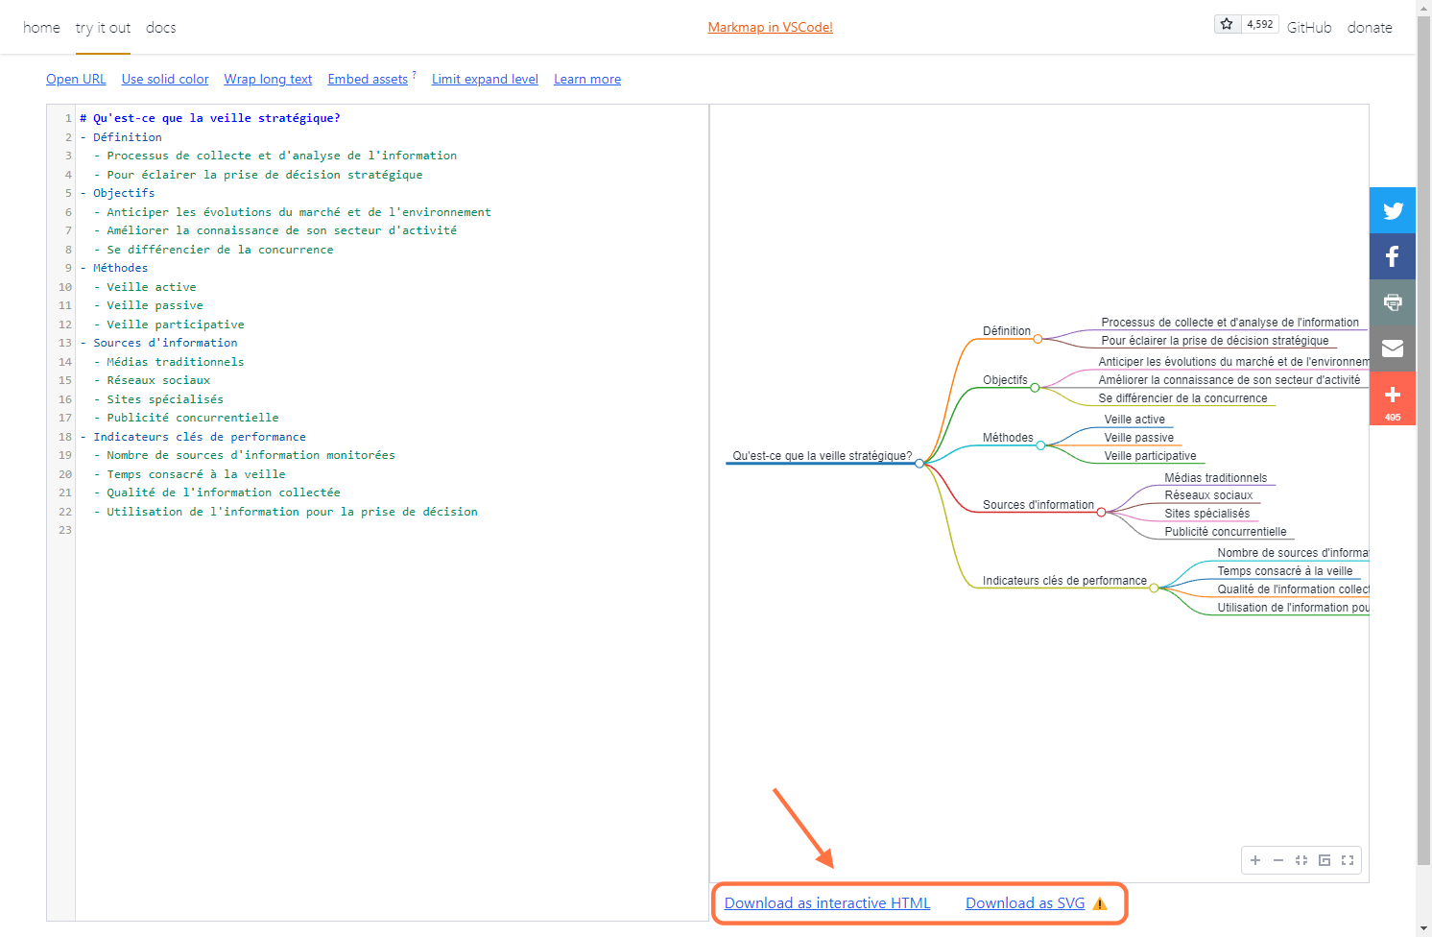Collapse the root node circle of mindmap
The width and height of the screenshot is (1432, 937).
pyautogui.click(x=919, y=464)
